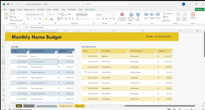This screenshot has width=205, height=110.
Task: Increase font size with large A icon
Action: pyautogui.click(x=50, y=14)
